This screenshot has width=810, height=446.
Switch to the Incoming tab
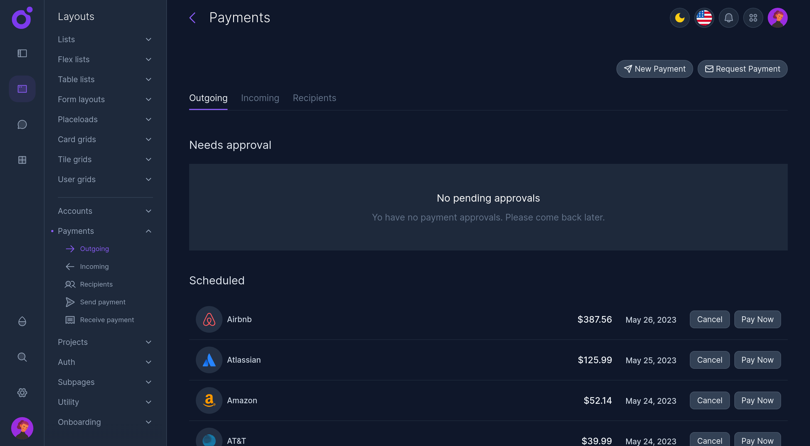(260, 98)
